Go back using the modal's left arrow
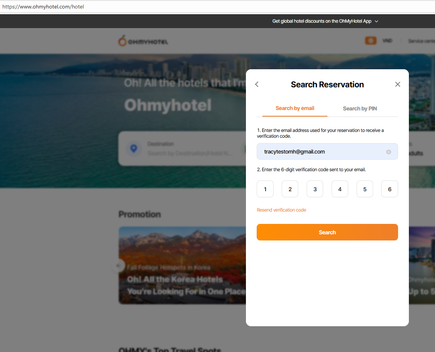 coord(257,84)
